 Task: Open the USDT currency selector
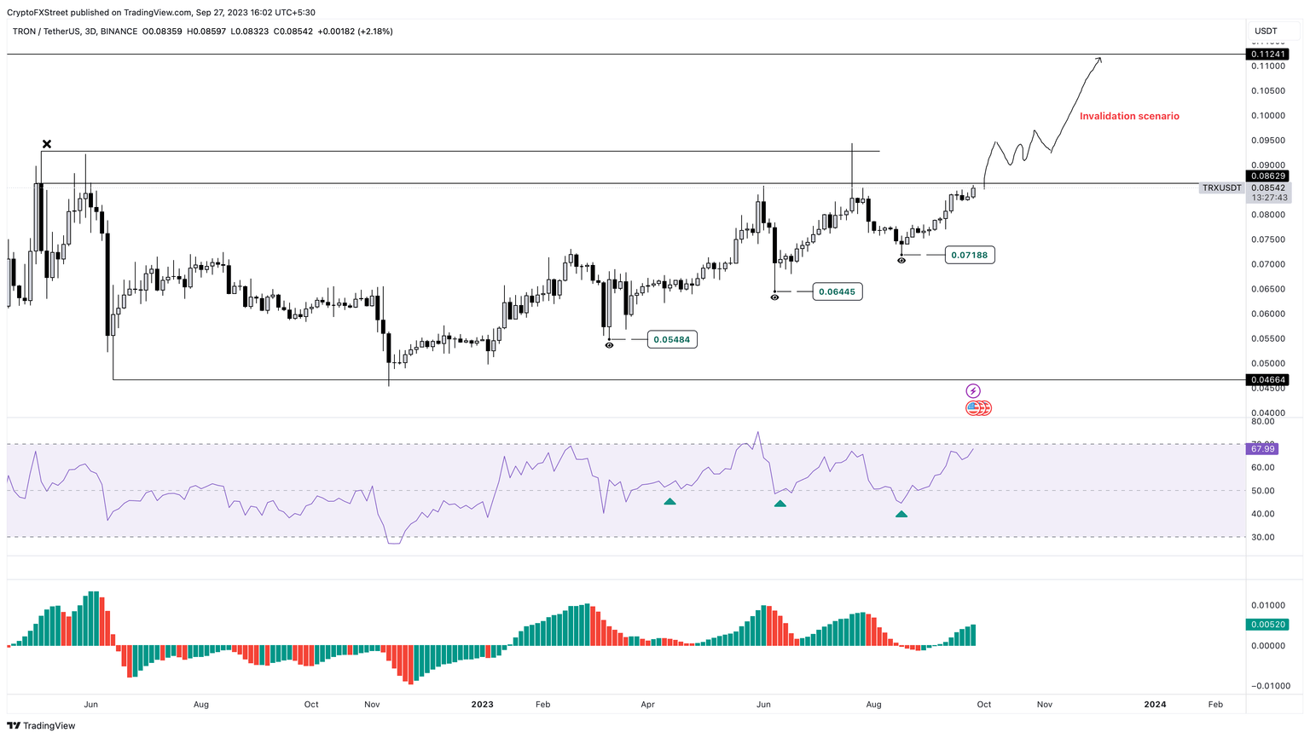(x=1267, y=32)
